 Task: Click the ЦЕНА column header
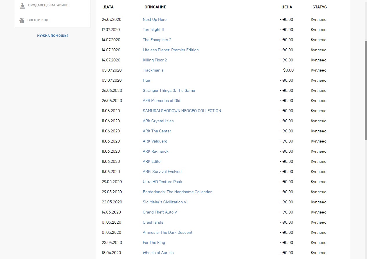click(287, 7)
